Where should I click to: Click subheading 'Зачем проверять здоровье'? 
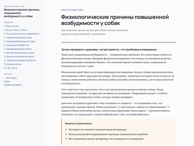(109, 49)
